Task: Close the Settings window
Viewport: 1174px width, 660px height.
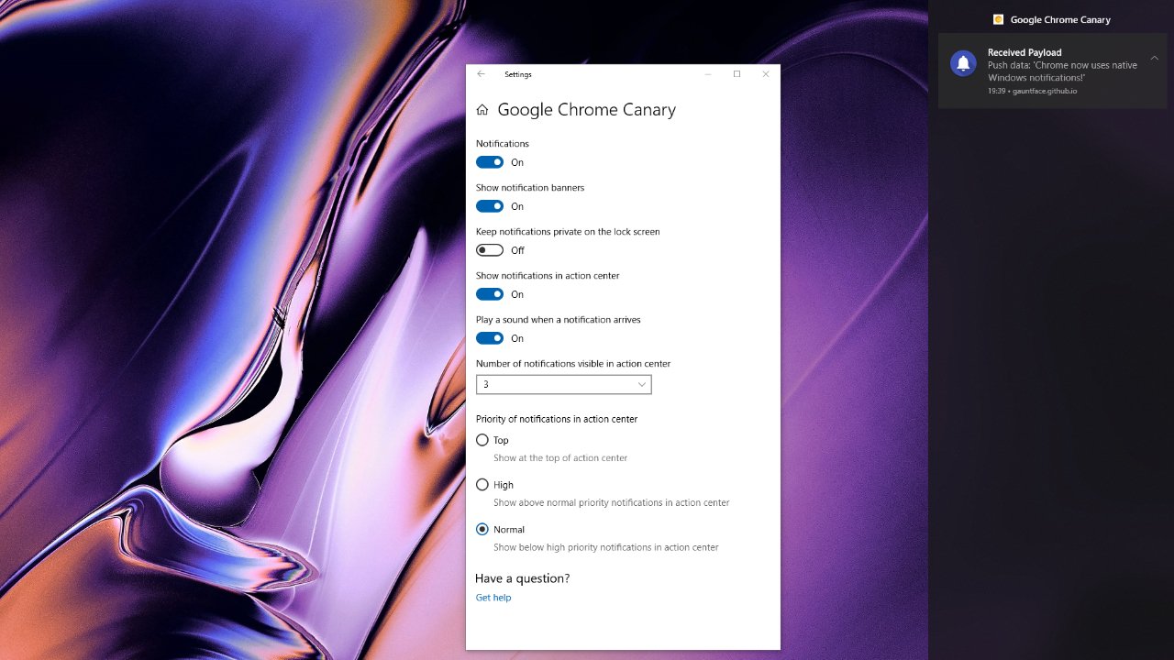Action: coord(766,74)
